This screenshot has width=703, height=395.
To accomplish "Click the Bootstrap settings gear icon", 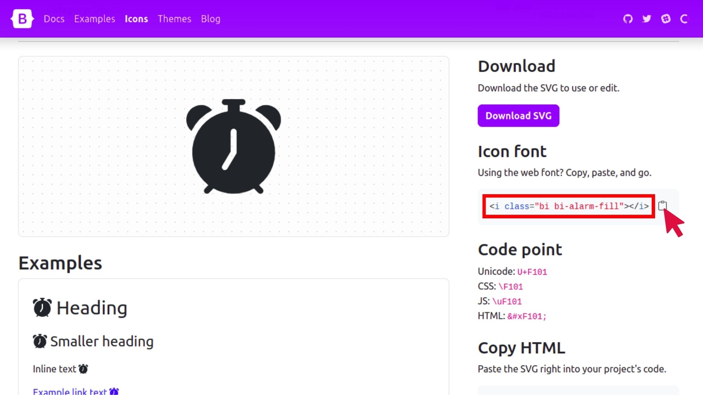I will click(x=665, y=19).
